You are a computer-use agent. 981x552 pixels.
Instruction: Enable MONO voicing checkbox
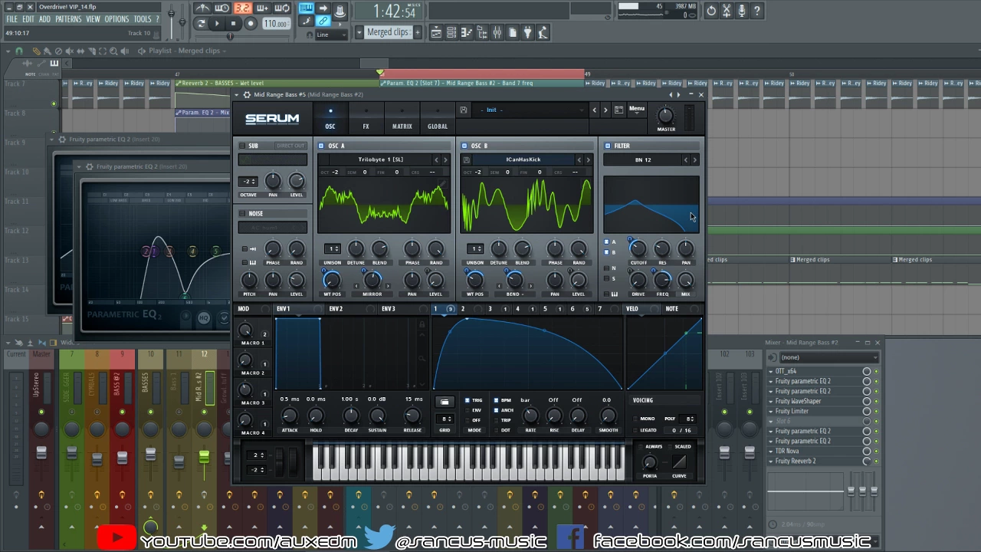click(635, 419)
